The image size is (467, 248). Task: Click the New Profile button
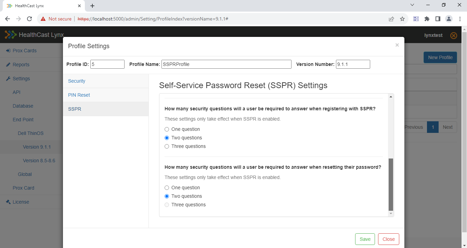(x=440, y=57)
